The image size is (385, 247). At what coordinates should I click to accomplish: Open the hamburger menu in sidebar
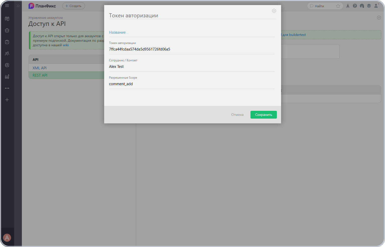click(7, 6)
